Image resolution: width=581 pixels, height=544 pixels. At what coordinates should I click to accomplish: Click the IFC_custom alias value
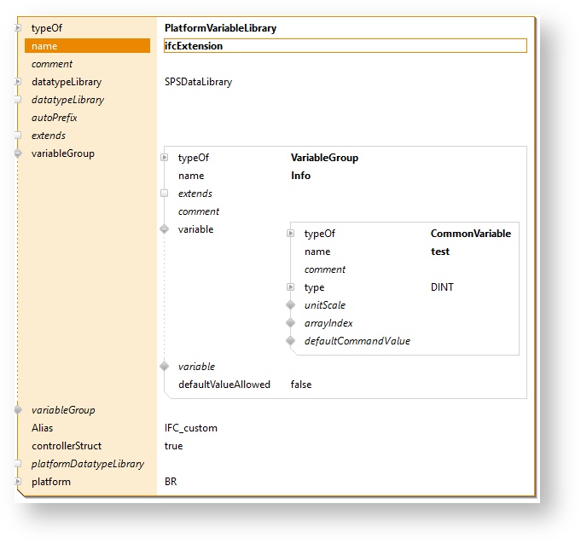click(x=190, y=428)
